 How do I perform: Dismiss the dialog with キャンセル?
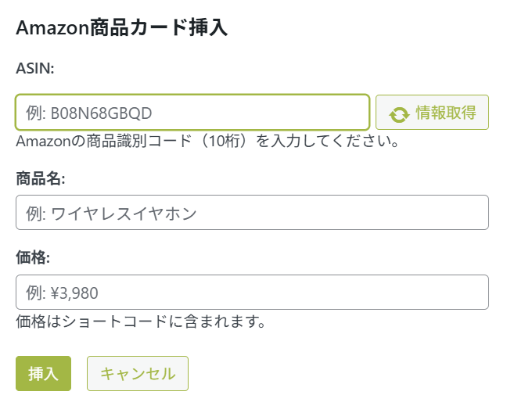[x=138, y=374]
